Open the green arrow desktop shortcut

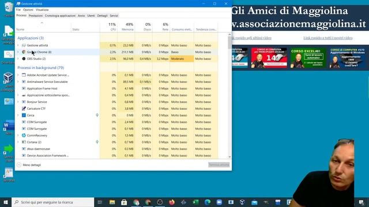click(x=9, y=149)
